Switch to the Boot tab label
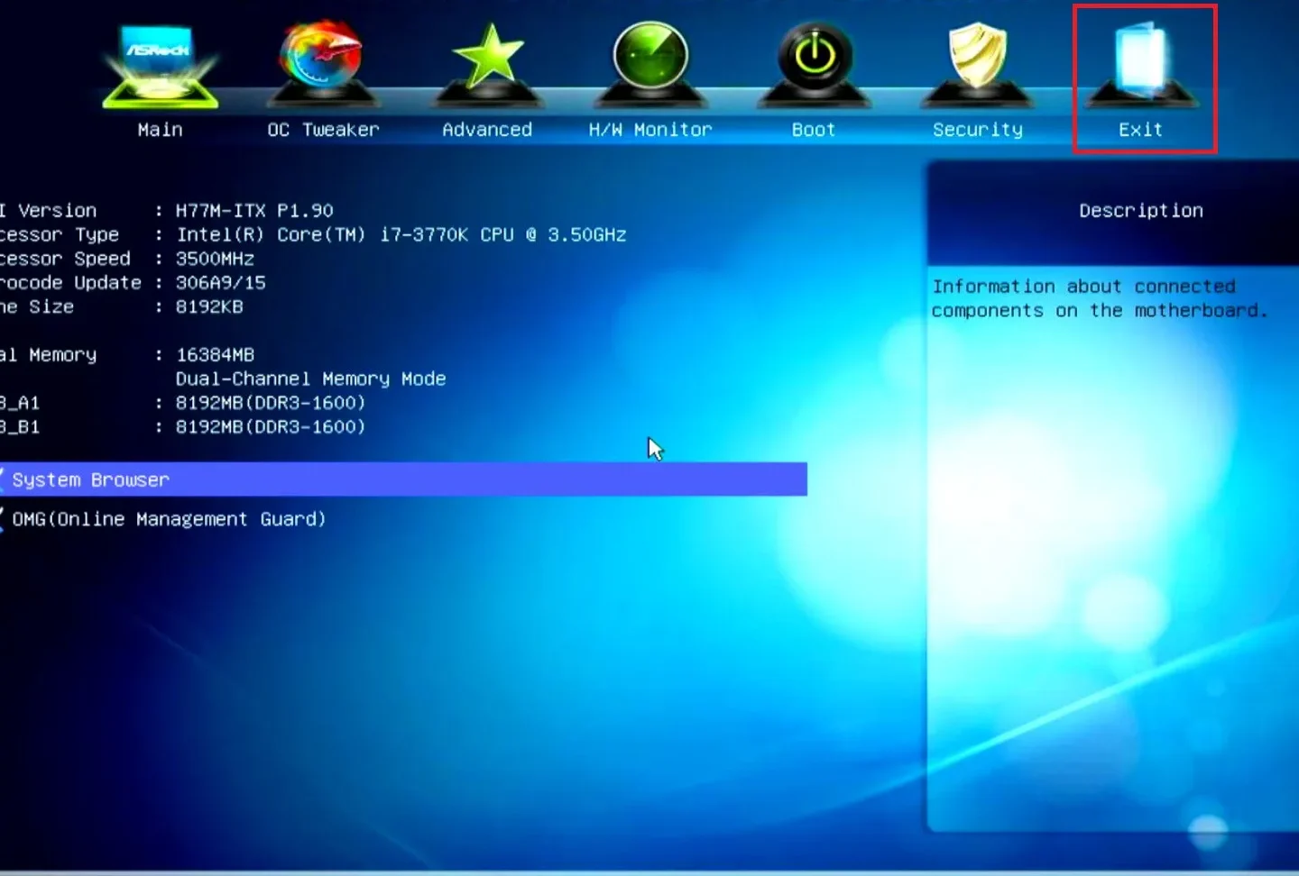The width and height of the screenshot is (1299, 876). (814, 130)
